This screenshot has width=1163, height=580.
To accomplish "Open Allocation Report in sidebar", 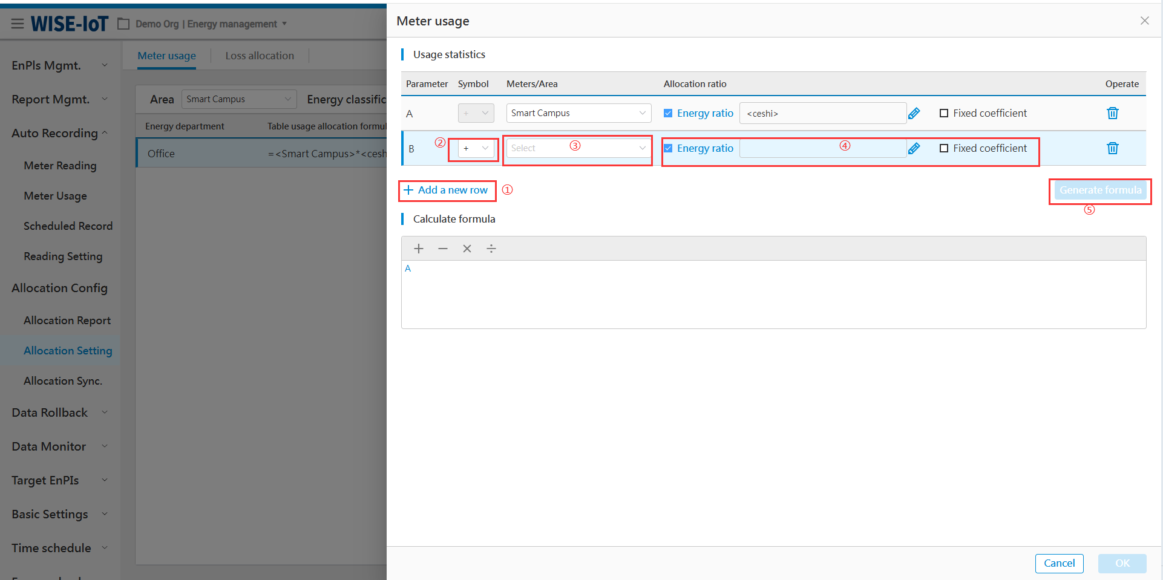I will coord(67,321).
